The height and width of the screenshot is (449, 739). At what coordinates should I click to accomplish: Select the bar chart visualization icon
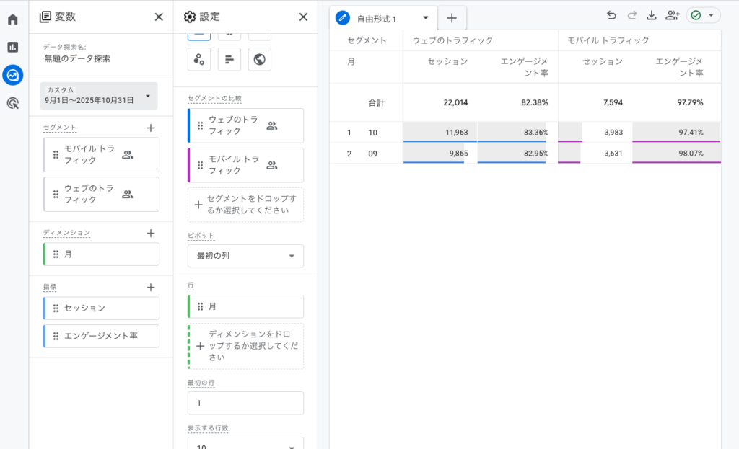(x=229, y=60)
